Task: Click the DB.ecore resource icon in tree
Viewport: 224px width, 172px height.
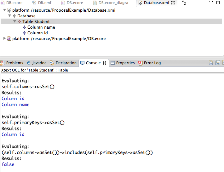Action: click(9, 38)
